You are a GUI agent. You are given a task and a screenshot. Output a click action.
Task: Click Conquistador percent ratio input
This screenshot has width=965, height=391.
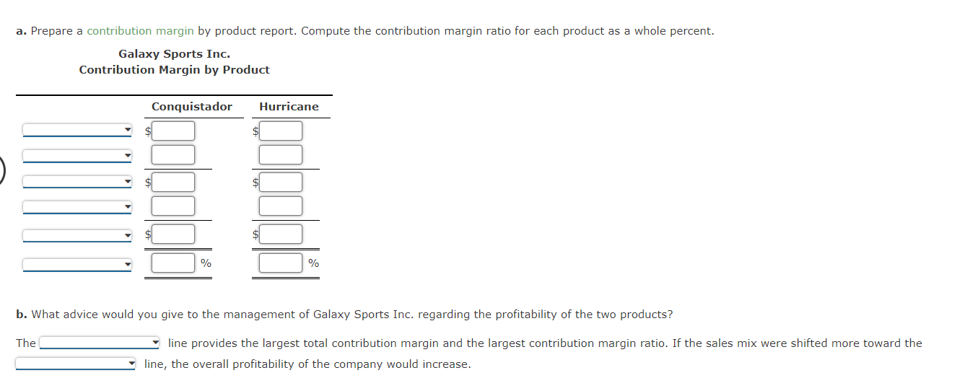point(173,263)
